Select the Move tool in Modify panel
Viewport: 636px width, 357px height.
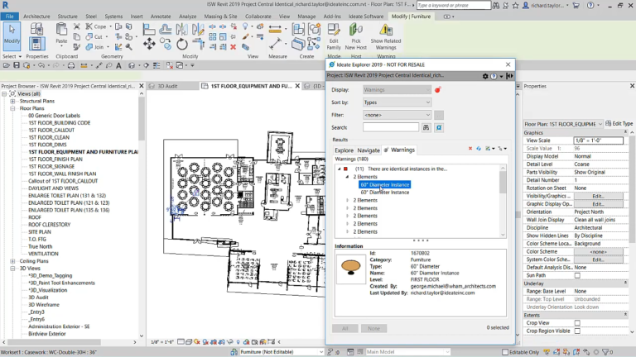tap(149, 44)
